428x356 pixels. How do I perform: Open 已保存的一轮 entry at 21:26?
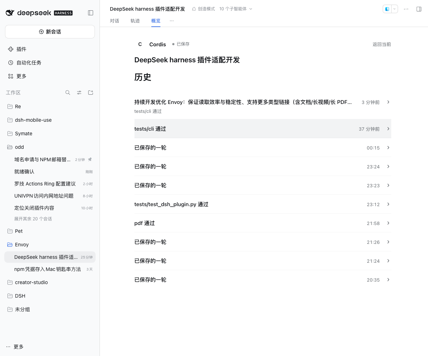coord(263,242)
